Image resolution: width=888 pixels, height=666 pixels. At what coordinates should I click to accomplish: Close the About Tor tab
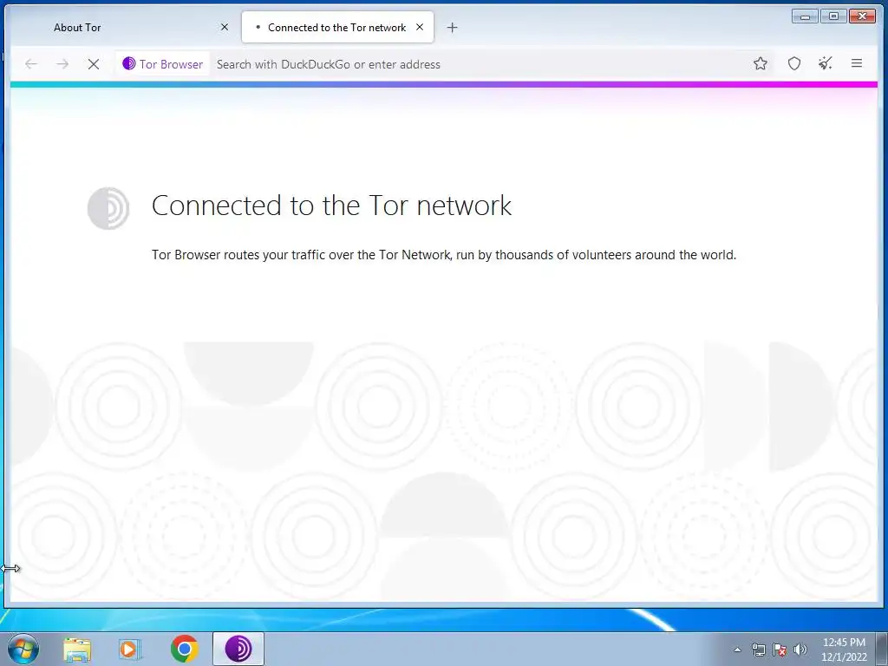point(225,27)
